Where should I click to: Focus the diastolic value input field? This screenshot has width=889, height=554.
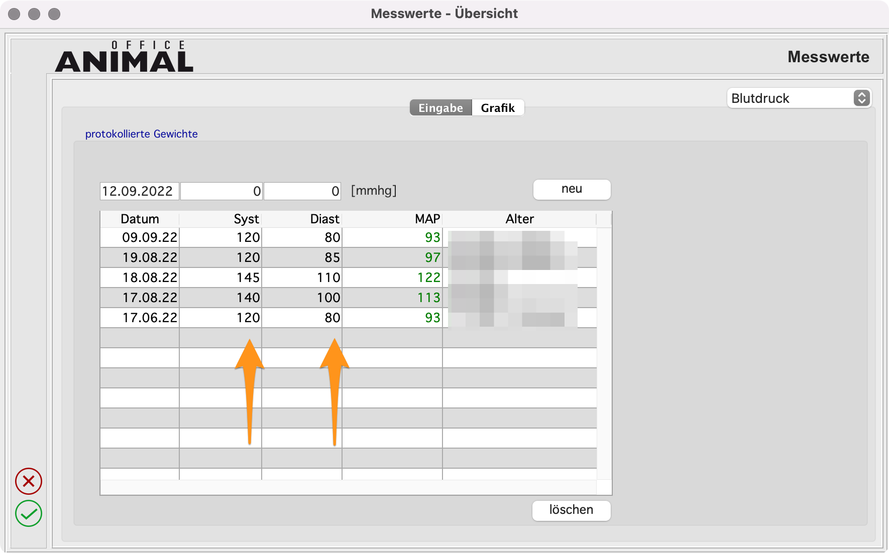(x=302, y=191)
